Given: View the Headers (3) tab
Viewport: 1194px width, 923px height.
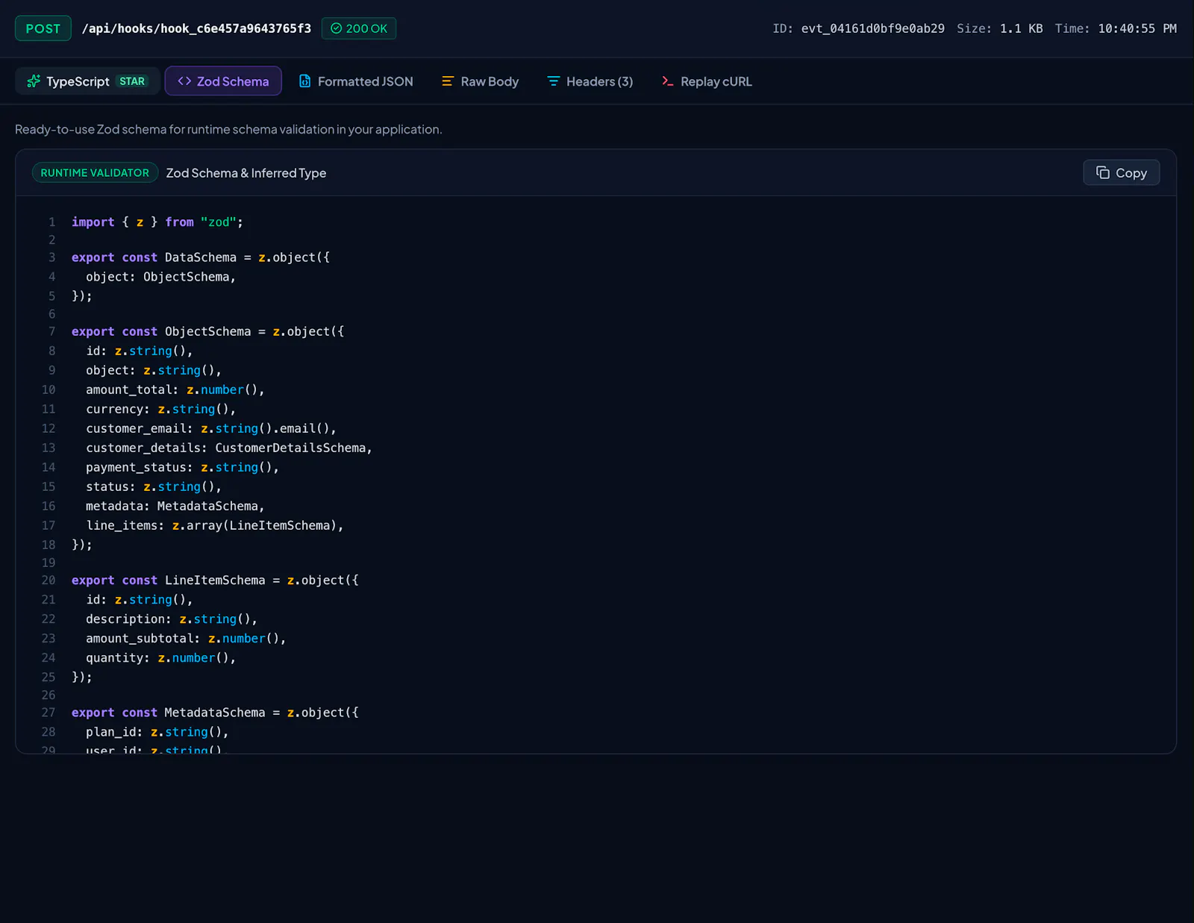Looking at the screenshot, I should pos(590,81).
